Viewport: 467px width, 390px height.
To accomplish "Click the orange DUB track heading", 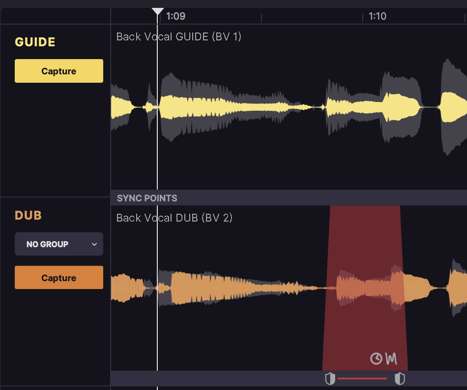I will [x=29, y=216].
